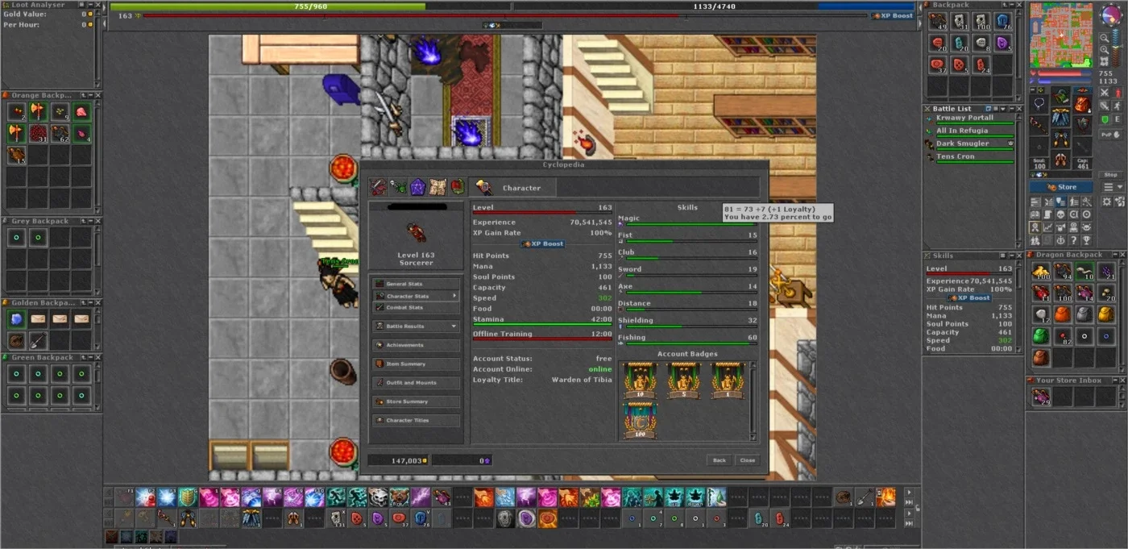Open General Stats in Cyclopedia sidebar

click(x=417, y=284)
